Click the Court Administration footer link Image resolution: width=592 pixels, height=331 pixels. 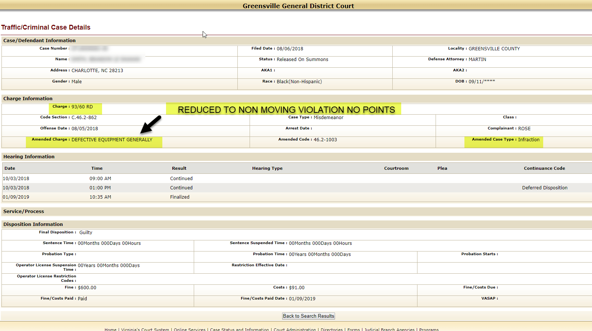(x=295, y=329)
